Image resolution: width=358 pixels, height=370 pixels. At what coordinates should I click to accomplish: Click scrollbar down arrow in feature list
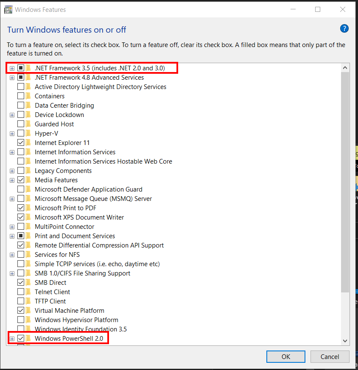click(345, 341)
